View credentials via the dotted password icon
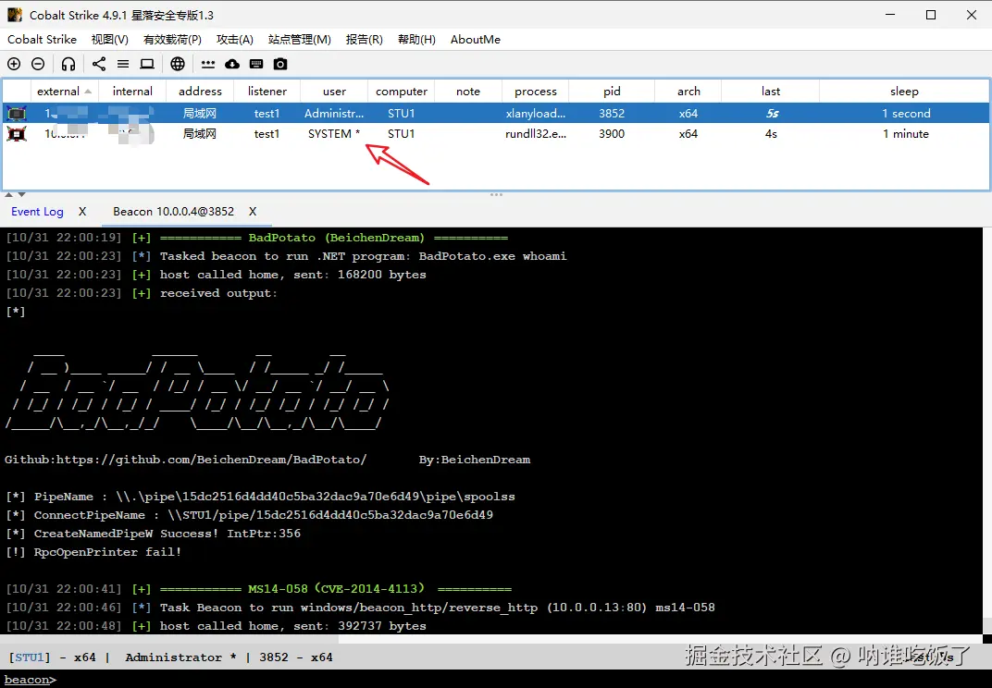This screenshot has width=992, height=688. (208, 64)
